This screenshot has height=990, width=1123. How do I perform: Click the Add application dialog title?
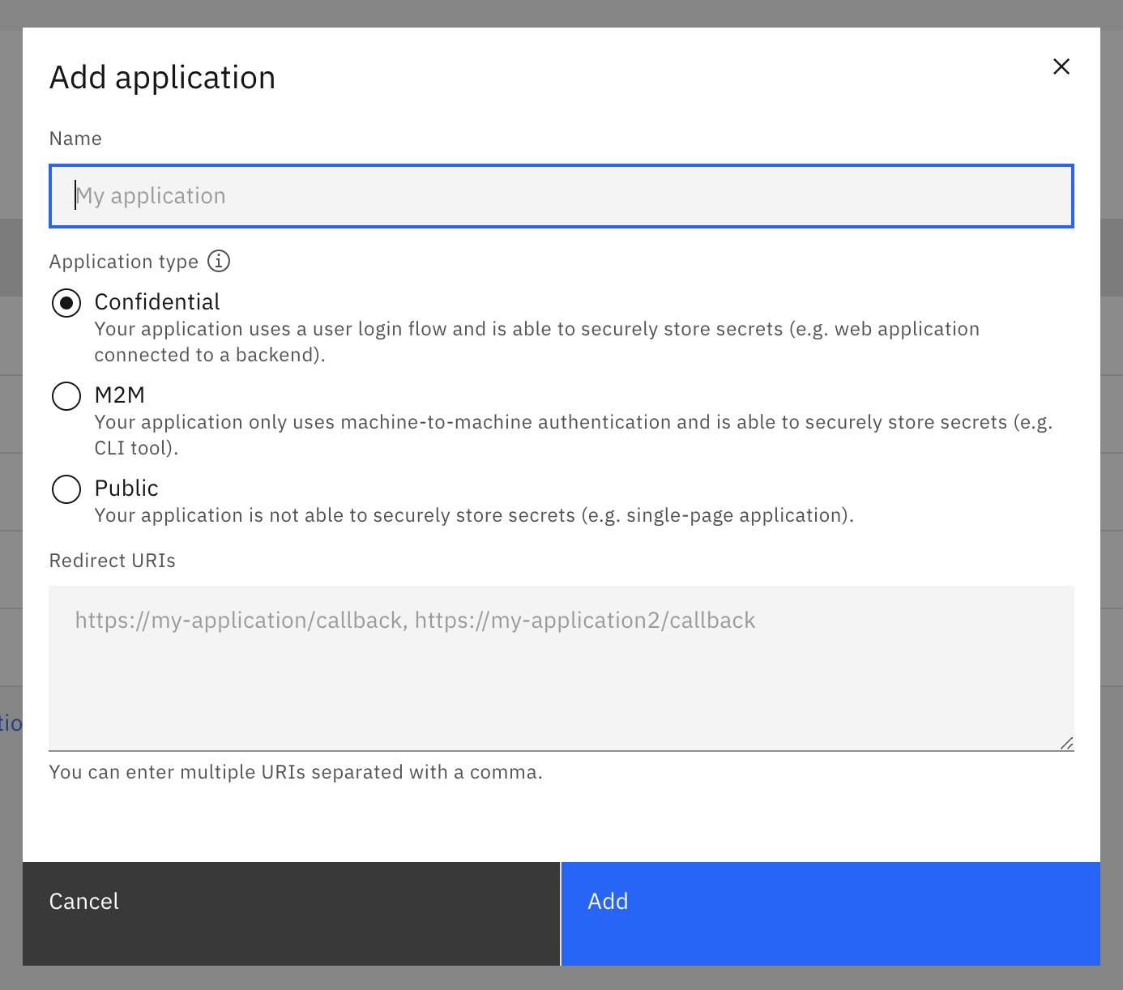click(x=163, y=76)
